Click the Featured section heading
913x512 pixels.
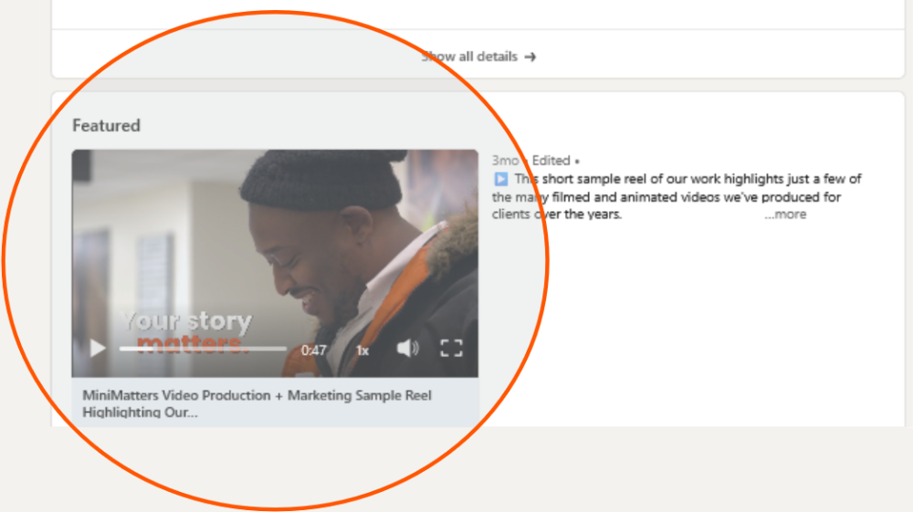[x=106, y=126]
